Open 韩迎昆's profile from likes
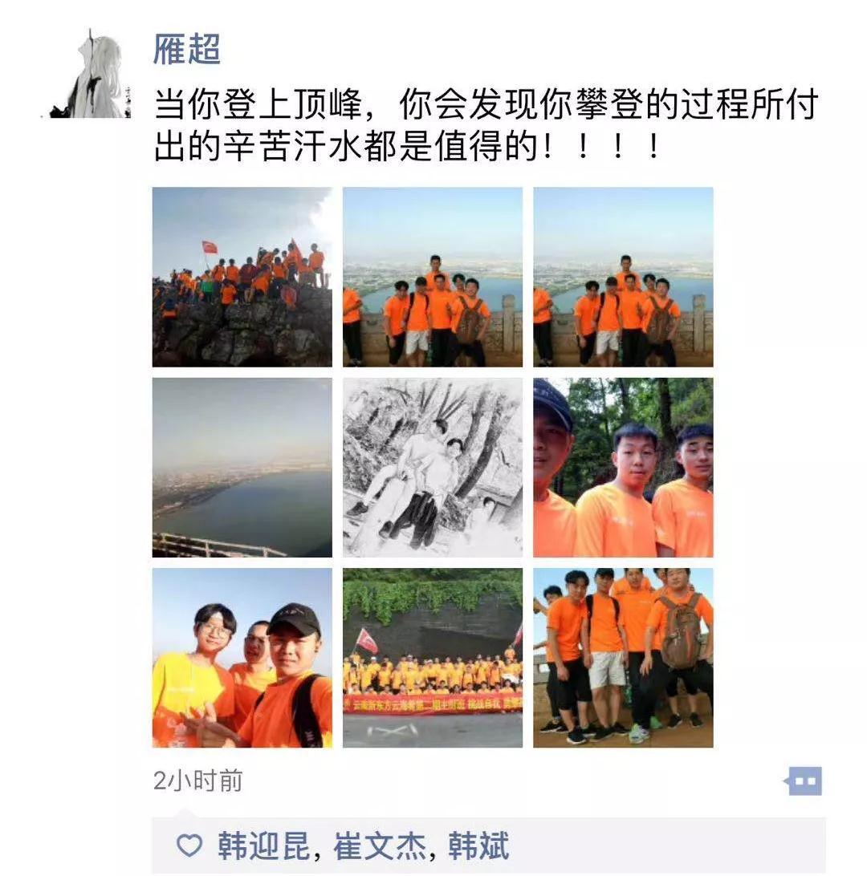Viewport: 867px width, 876px height. pos(263,846)
